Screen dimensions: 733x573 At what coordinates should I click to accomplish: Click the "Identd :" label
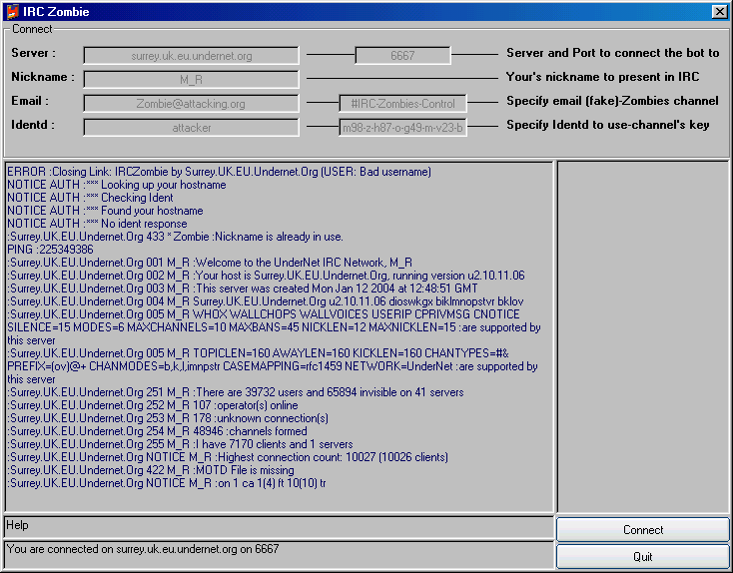(33, 125)
